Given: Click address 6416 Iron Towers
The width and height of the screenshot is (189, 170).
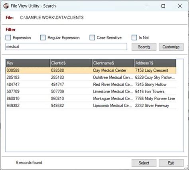Looking at the screenshot, I should pos(150,91).
